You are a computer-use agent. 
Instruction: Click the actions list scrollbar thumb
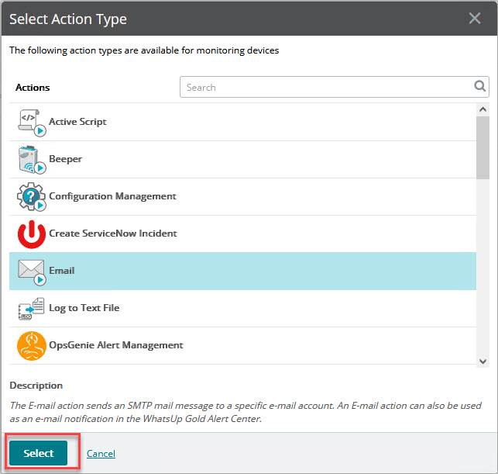pos(483,147)
